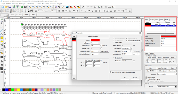Image resolution: width=178 pixels, height=94 pixels.
Task: Pick the yellow swatch in color palette
Action: click(18, 90)
